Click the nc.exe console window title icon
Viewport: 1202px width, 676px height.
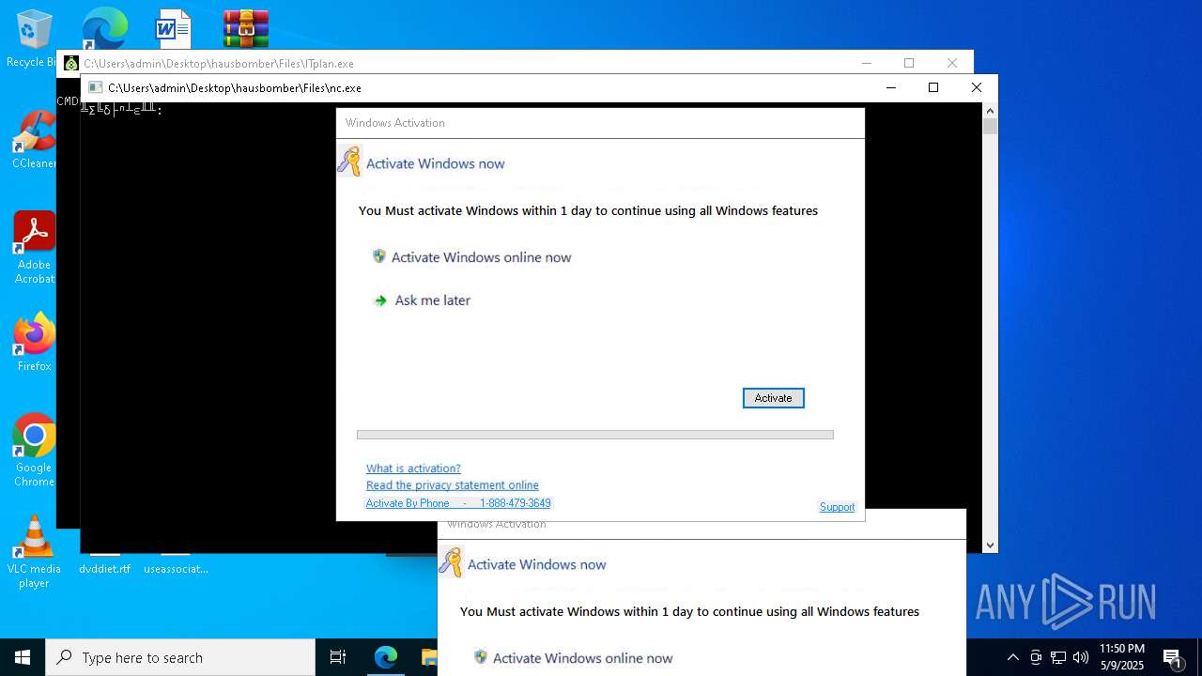tap(95, 87)
